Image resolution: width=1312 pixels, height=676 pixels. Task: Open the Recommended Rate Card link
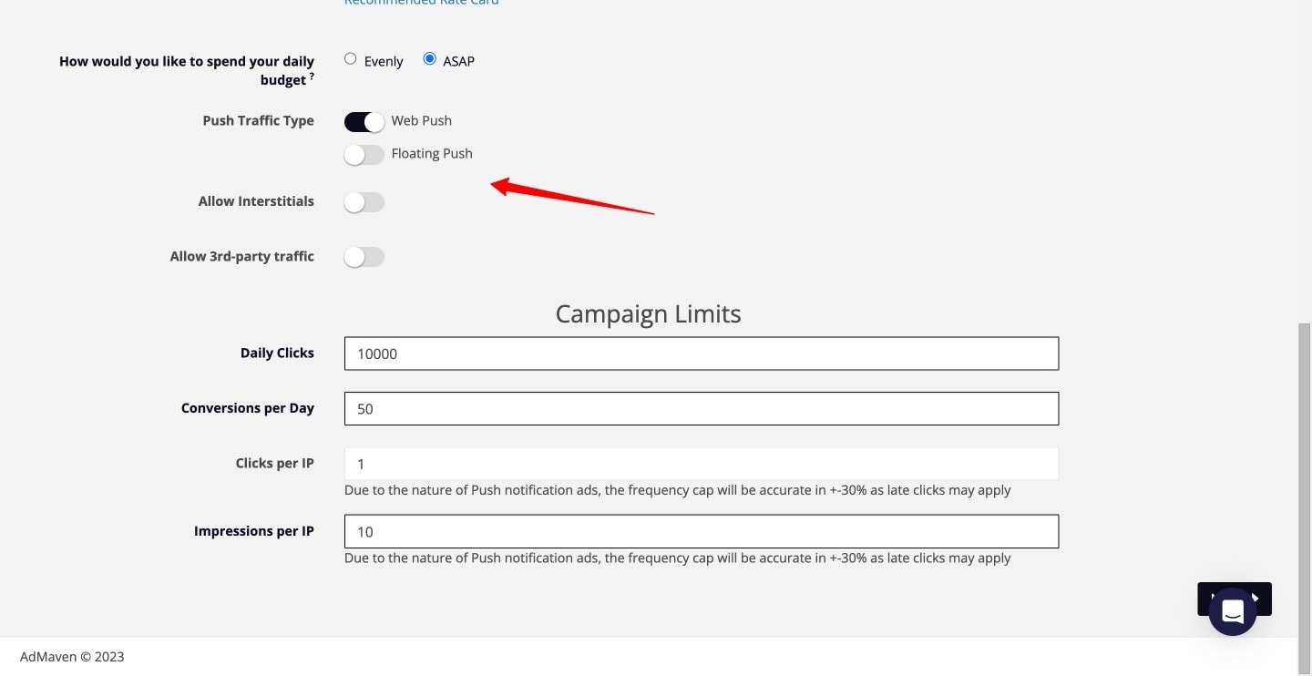click(x=420, y=4)
